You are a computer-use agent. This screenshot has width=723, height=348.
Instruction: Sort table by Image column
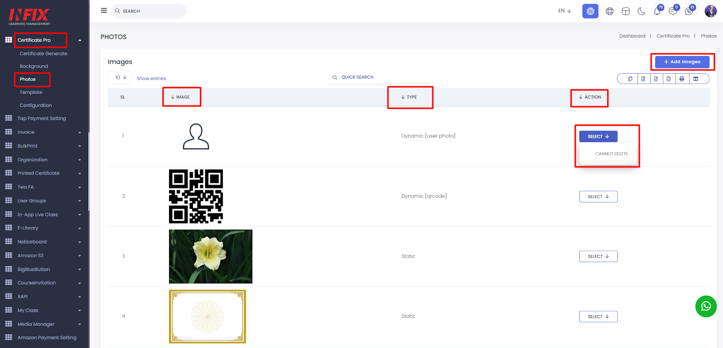[180, 97]
